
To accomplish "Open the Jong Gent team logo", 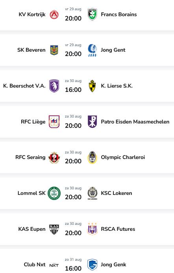I will tap(92, 50).
